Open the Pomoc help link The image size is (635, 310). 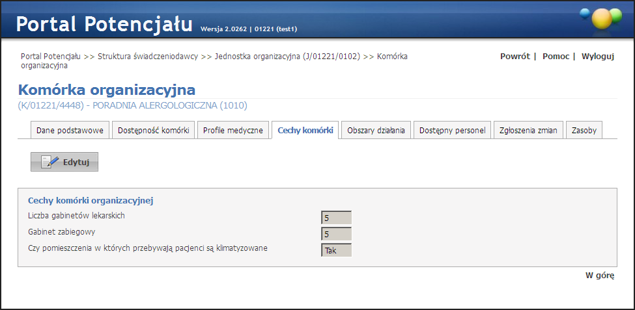tap(556, 57)
